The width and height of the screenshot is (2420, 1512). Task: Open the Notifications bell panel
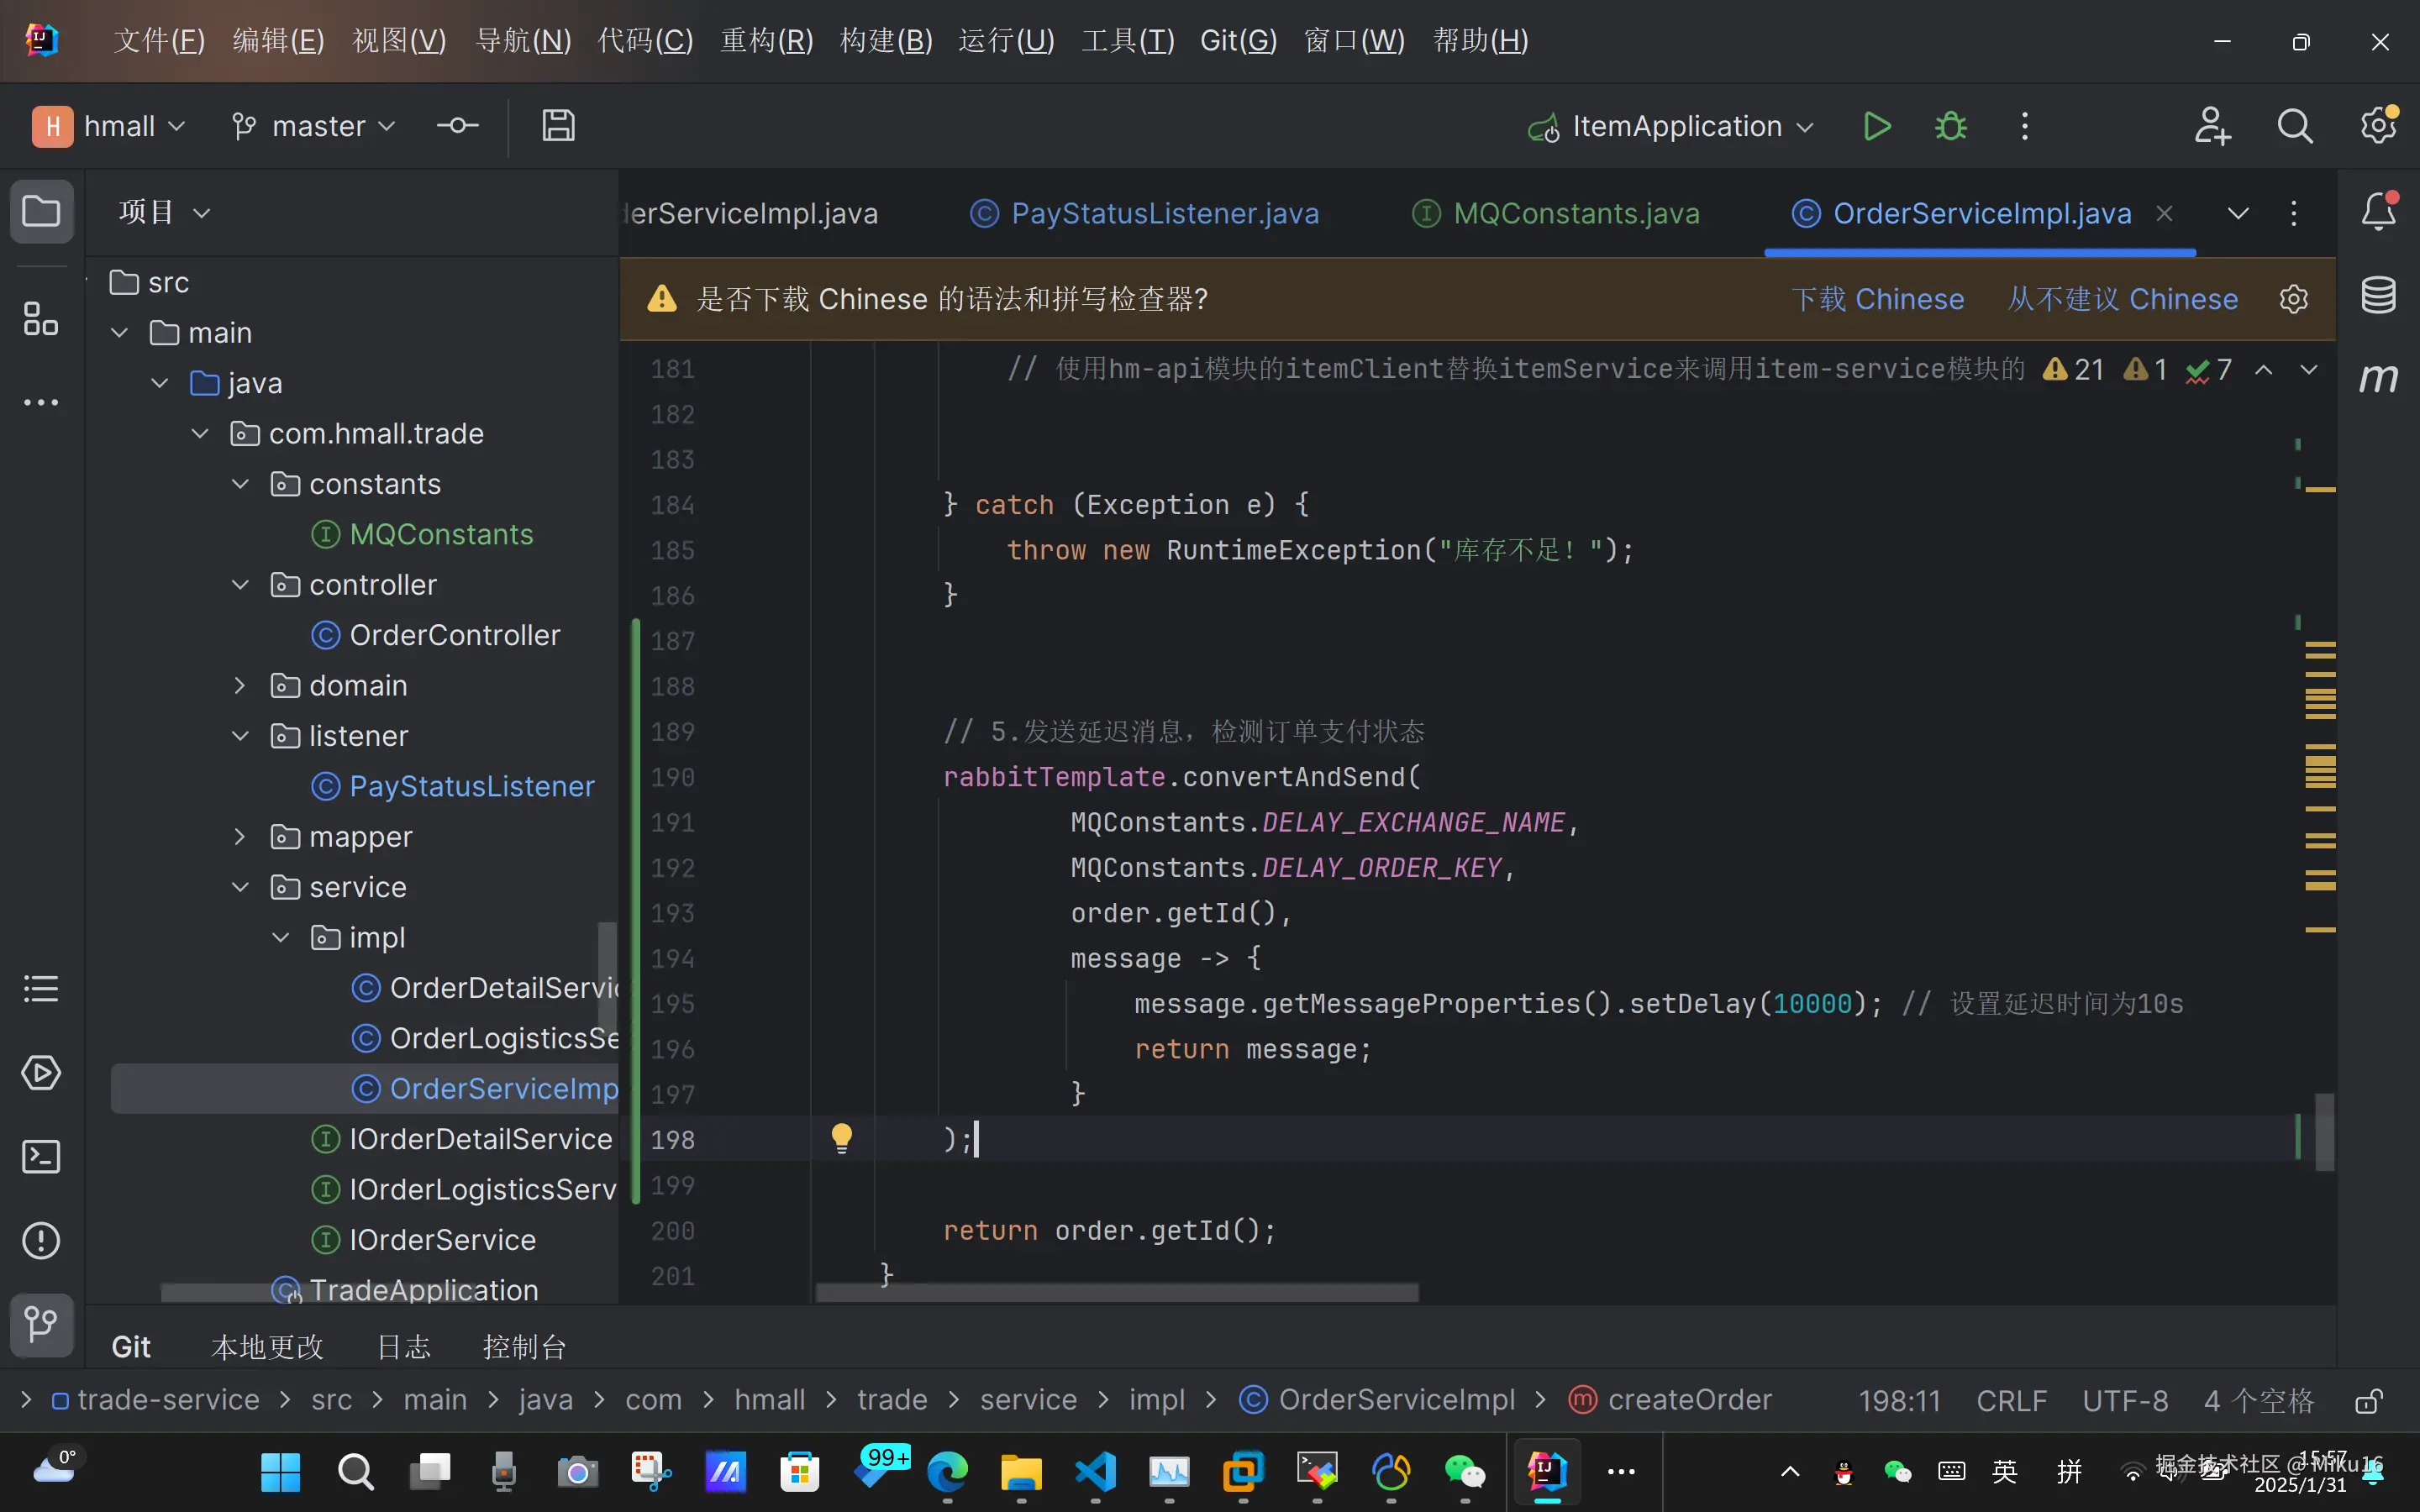2378,211
